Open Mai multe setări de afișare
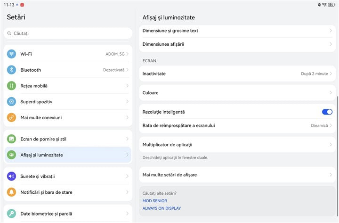 (x=237, y=175)
